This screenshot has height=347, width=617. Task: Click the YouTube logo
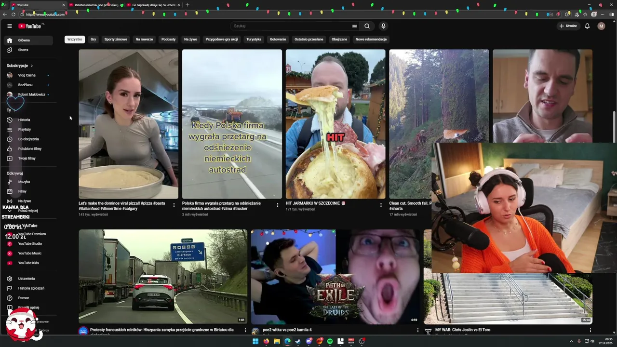coord(30,26)
